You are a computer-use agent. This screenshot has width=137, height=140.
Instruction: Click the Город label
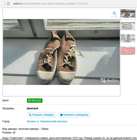coord(6,121)
